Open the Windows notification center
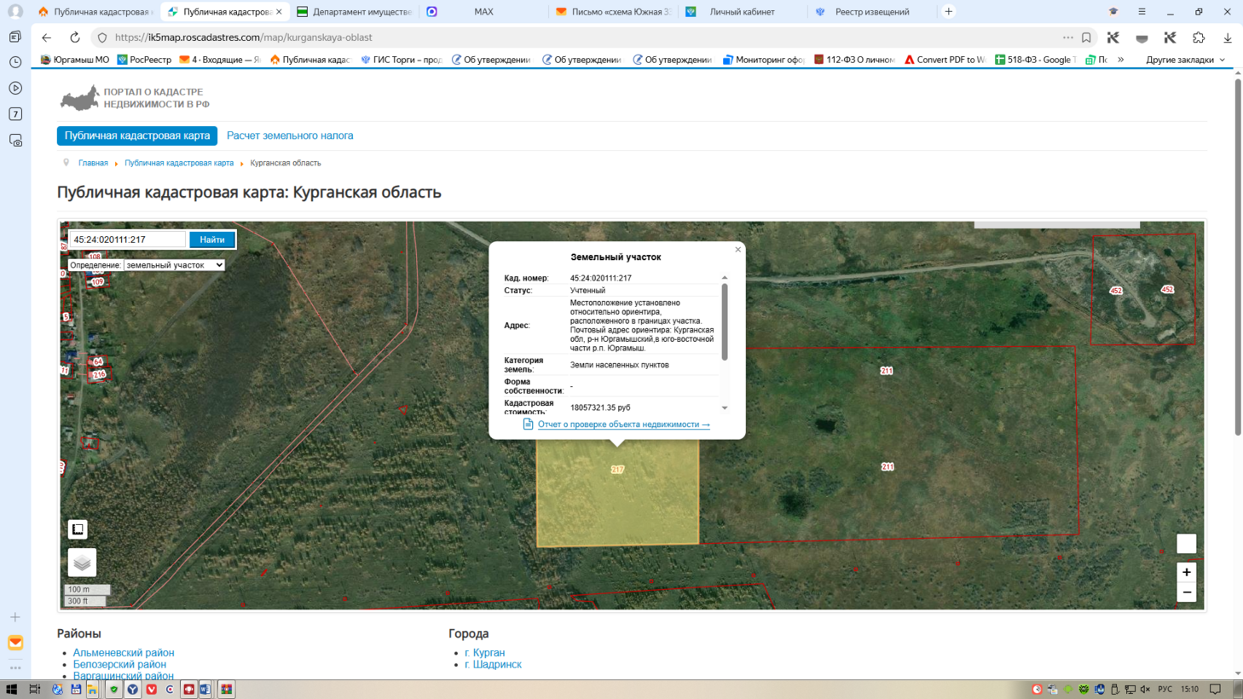Screen dimensions: 1243x699 (1216, 689)
